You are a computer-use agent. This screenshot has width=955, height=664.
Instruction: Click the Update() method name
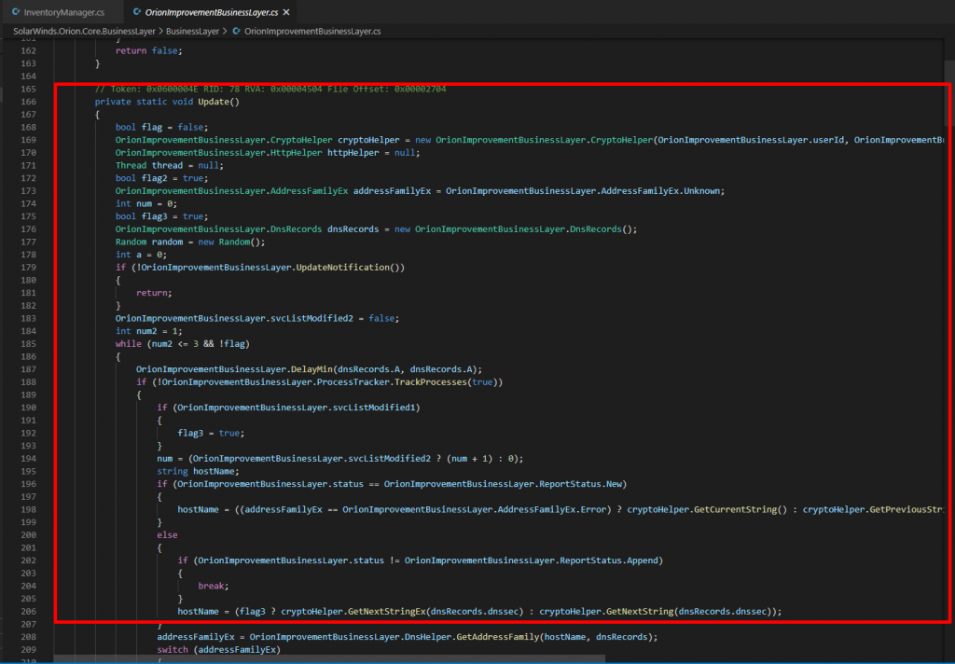click(218, 102)
